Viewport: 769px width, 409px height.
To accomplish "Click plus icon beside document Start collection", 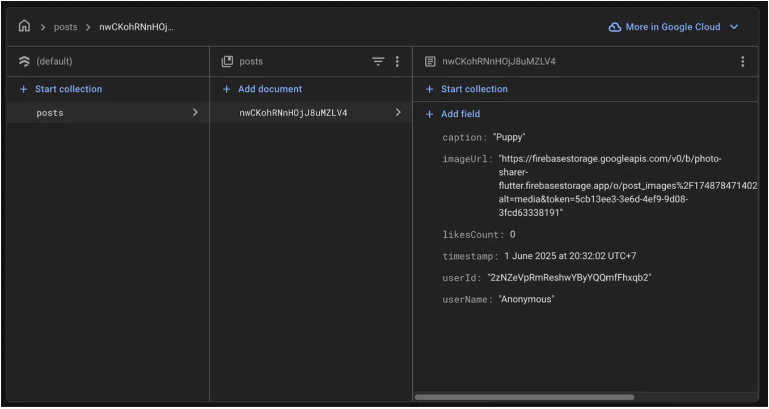I will pyautogui.click(x=429, y=89).
